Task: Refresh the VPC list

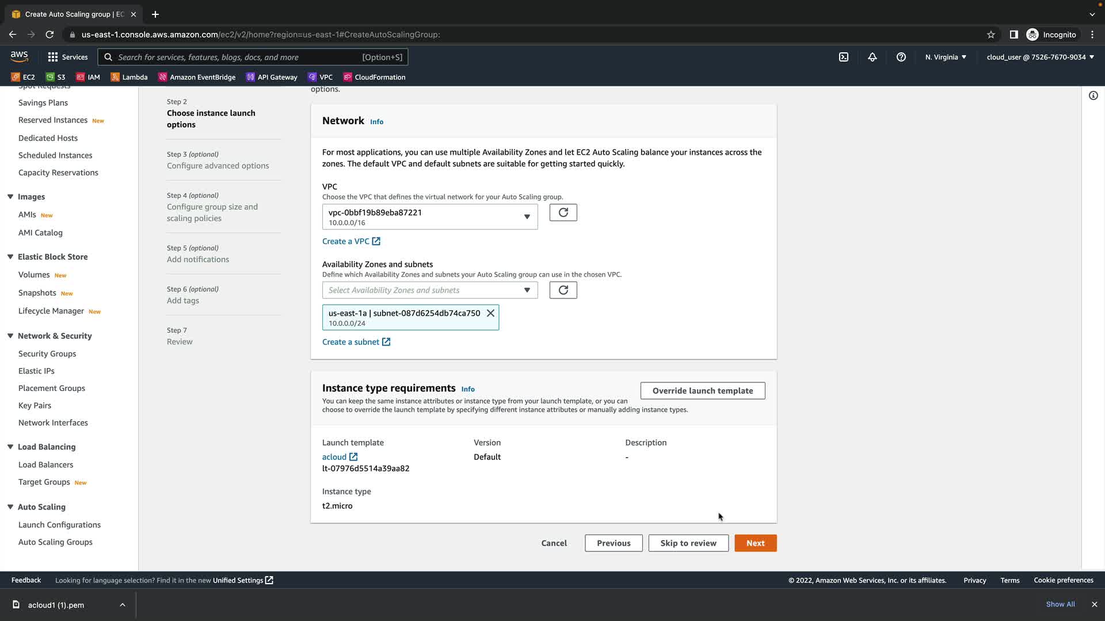Action: coord(563,213)
